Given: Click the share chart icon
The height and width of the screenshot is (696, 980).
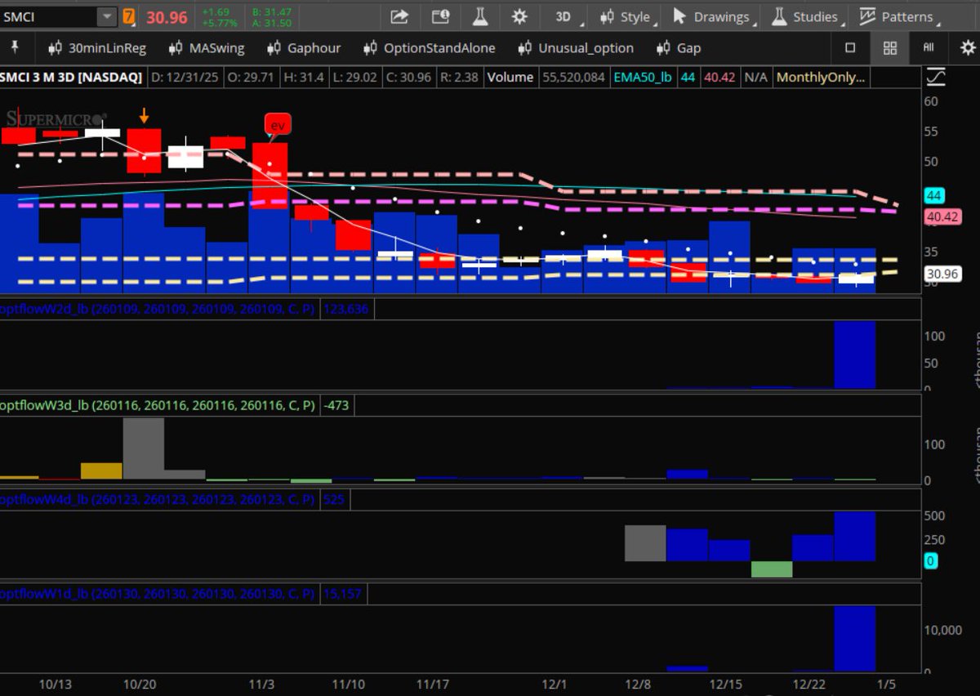Looking at the screenshot, I should click(x=399, y=16).
